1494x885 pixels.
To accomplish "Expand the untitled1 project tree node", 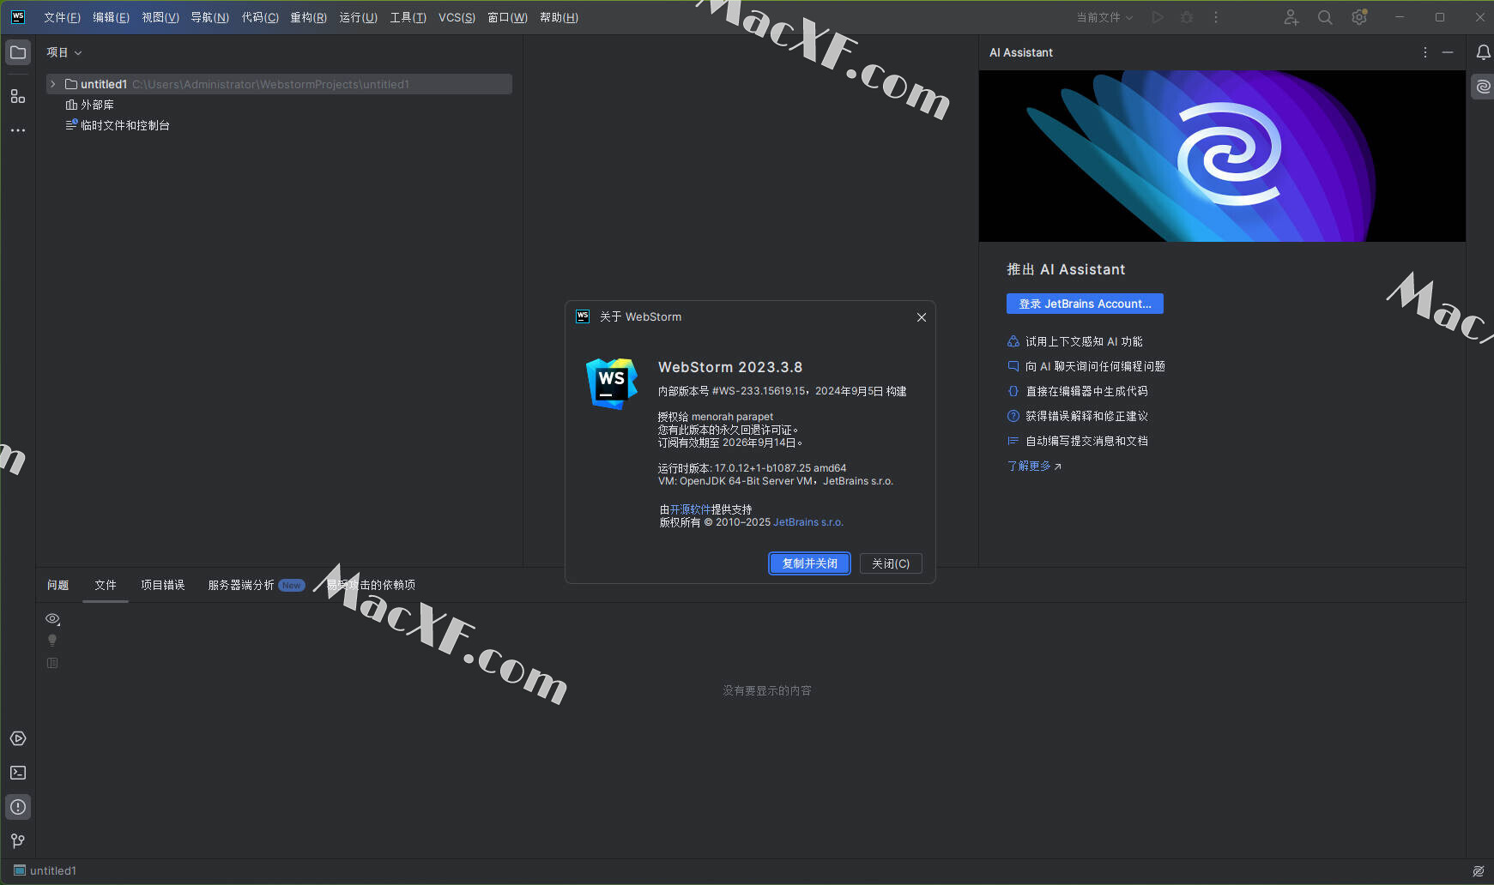I will click(x=53, y=84).
